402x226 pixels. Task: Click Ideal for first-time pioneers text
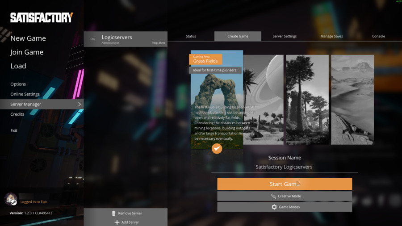click(x=215, y=70)
